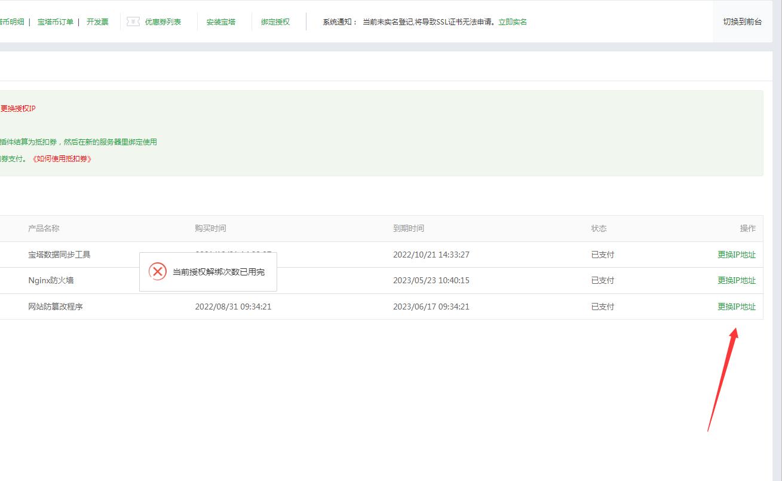Select expiry date 2022/10/21 14:33:27
Image resolution: width=782 pixels, height=481 pixels.
click(x=431, y=255)
